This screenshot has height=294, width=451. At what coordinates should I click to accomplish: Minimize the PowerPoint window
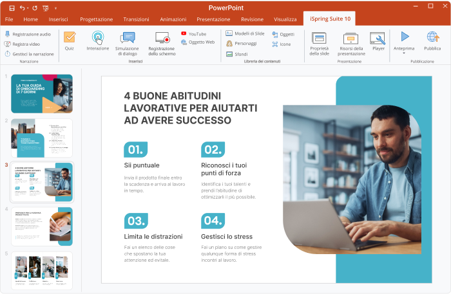tap(416, 6)
